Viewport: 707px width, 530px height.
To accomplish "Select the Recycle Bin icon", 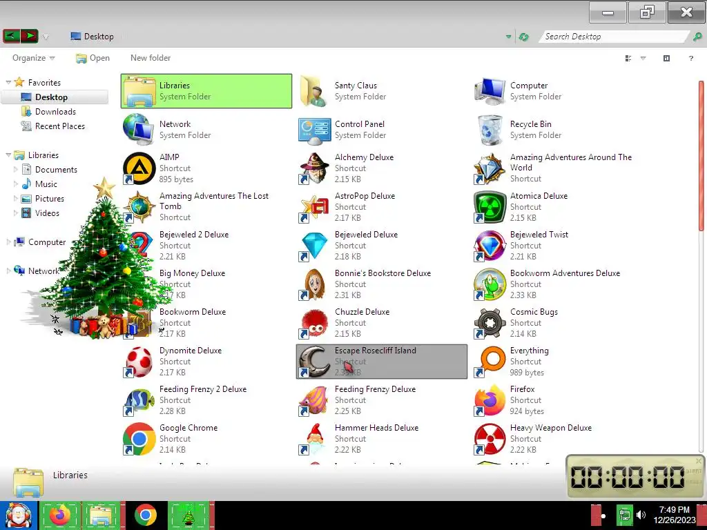I will point(490,130).
